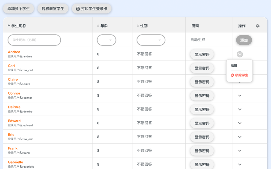Image resolution: width=271 pixels, height=169 pixels.
Task: Open the age dropdown in add row
Action: coord(106,40)
